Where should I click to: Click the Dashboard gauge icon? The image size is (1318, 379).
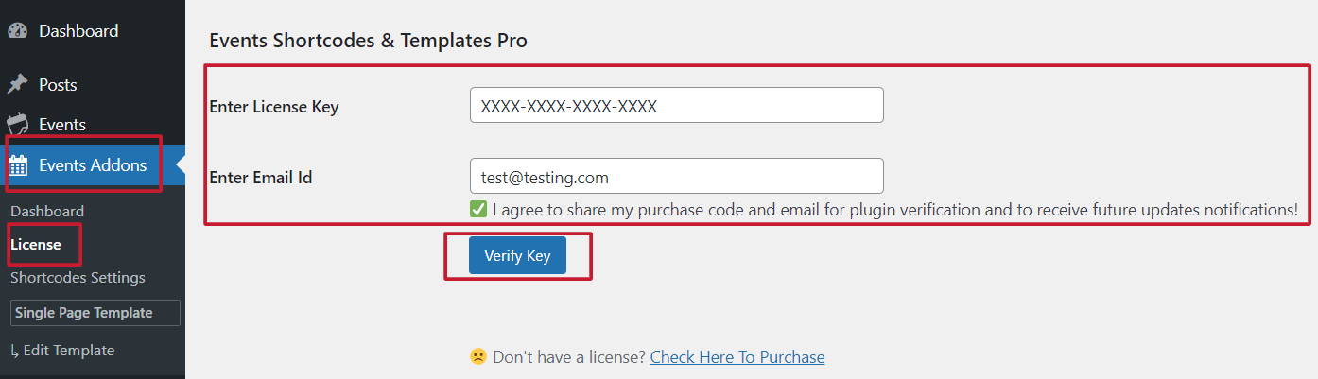[x=17, y=31]
